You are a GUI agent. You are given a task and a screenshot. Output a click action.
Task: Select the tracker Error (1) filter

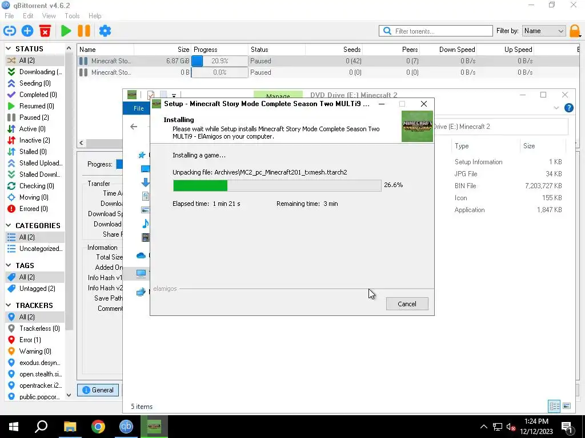point(35,340)
